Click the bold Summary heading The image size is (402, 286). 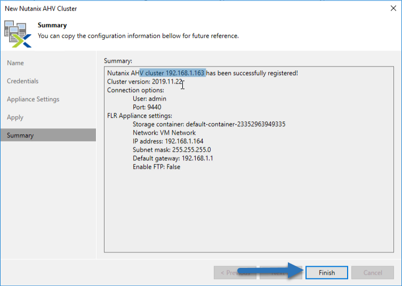point(52,25)
